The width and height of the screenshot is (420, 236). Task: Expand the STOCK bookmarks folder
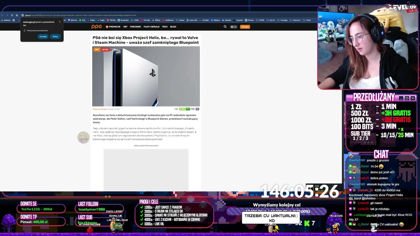[x=260, y=20]
